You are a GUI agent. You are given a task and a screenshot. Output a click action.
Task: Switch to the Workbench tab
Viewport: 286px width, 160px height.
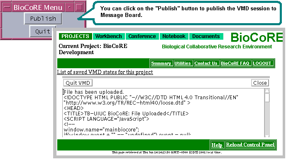pos(109,36)
